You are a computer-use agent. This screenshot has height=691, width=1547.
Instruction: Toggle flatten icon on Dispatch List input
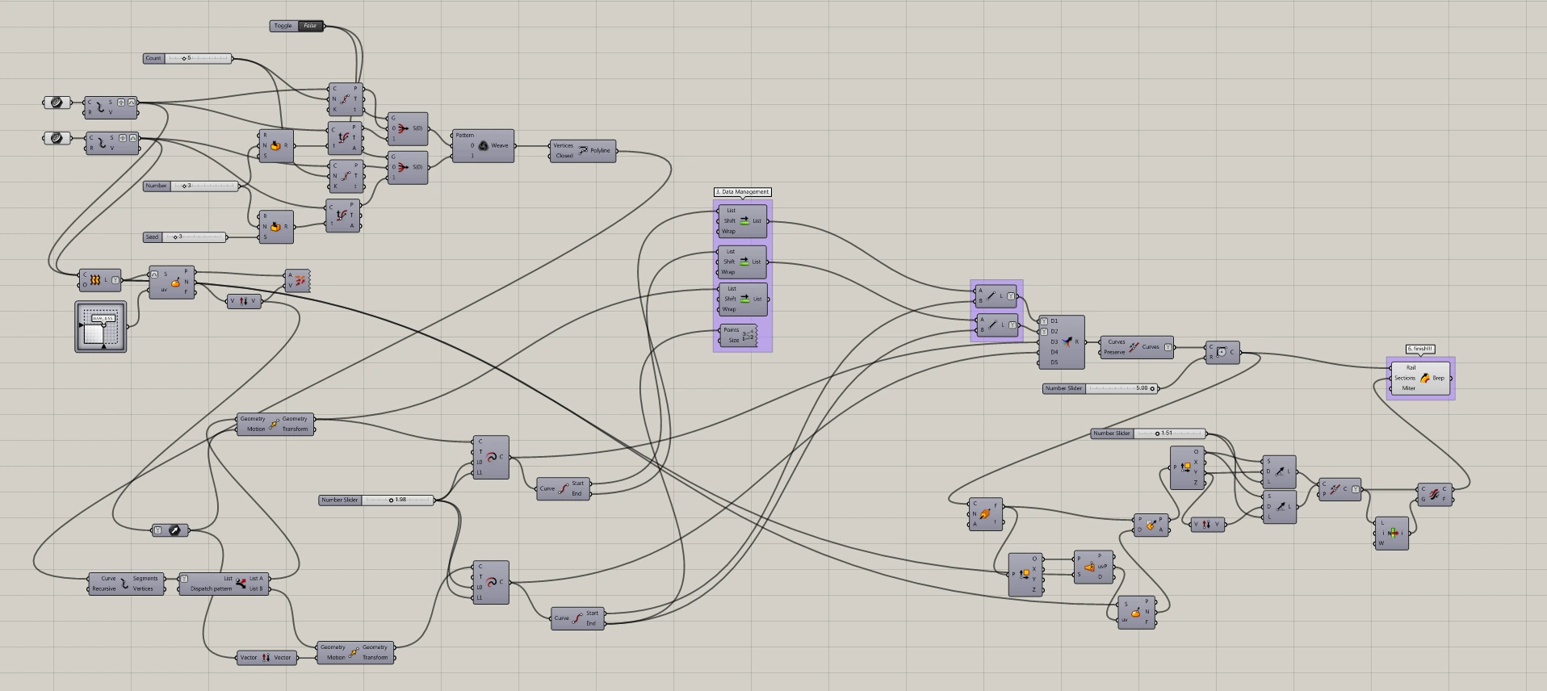[184, 579]
